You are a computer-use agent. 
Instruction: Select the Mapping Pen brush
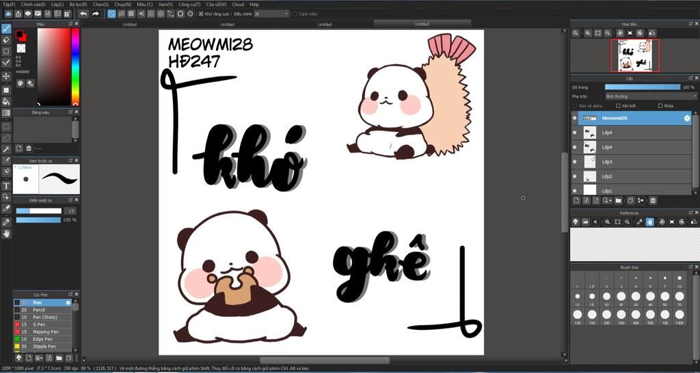[42, 332]
